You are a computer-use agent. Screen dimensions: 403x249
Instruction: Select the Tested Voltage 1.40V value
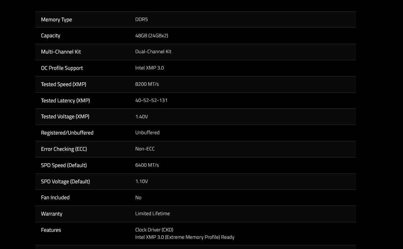(142, 117)
